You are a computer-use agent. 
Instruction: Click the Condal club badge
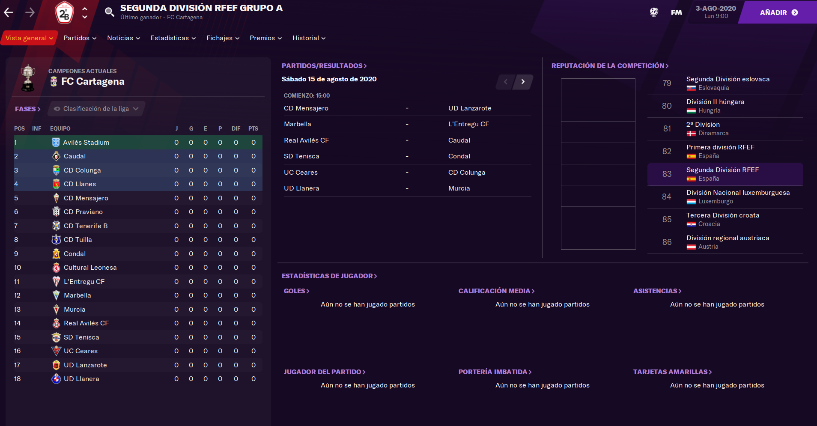click(56, 254)
